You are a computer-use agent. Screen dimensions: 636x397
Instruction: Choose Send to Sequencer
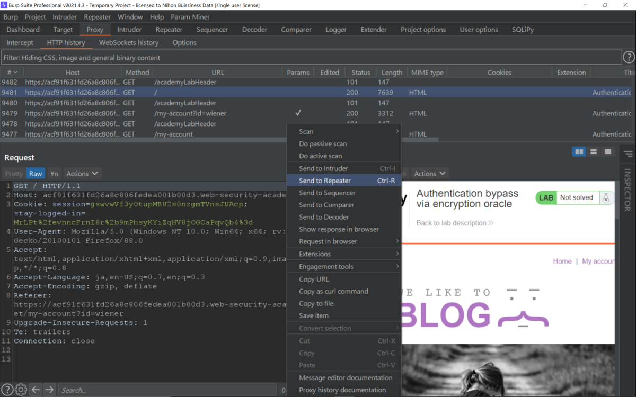[x=343, y=193]
